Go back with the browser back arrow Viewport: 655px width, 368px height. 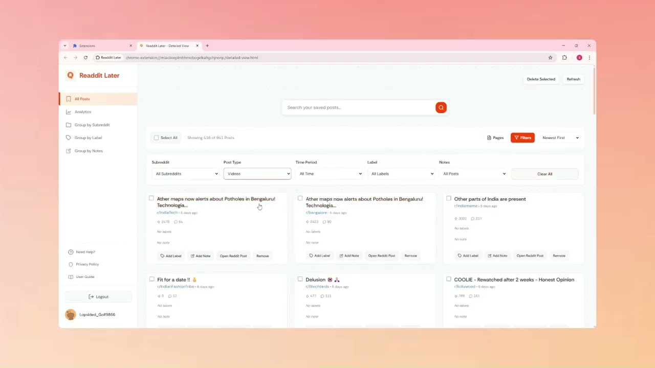(65, 58)
